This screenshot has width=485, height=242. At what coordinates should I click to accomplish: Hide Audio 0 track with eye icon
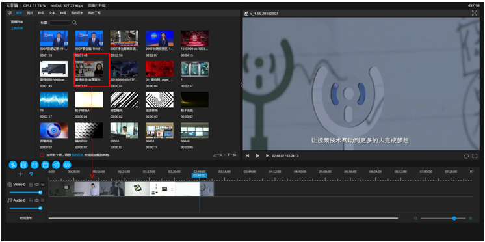[x=36, y=200]
